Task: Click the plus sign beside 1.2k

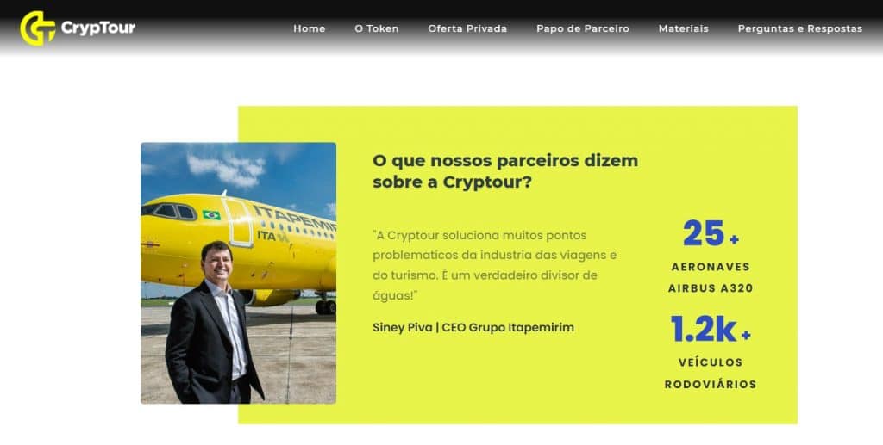Action: 746,336
